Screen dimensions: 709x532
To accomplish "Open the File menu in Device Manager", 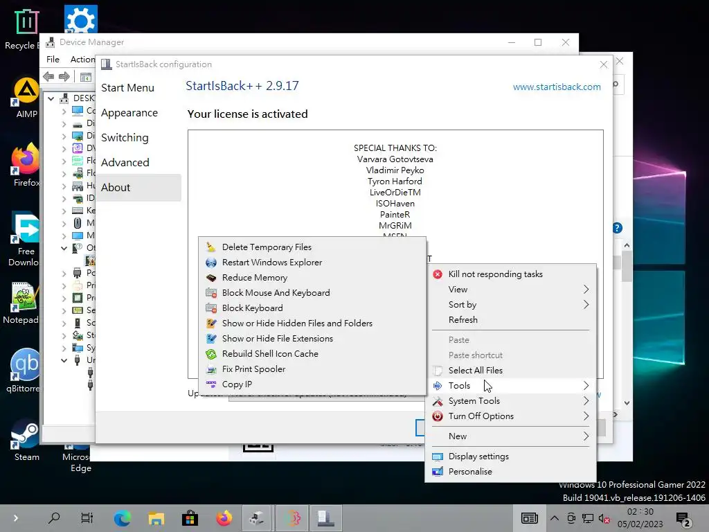I will pyautogui.click(x=53, y=60).
